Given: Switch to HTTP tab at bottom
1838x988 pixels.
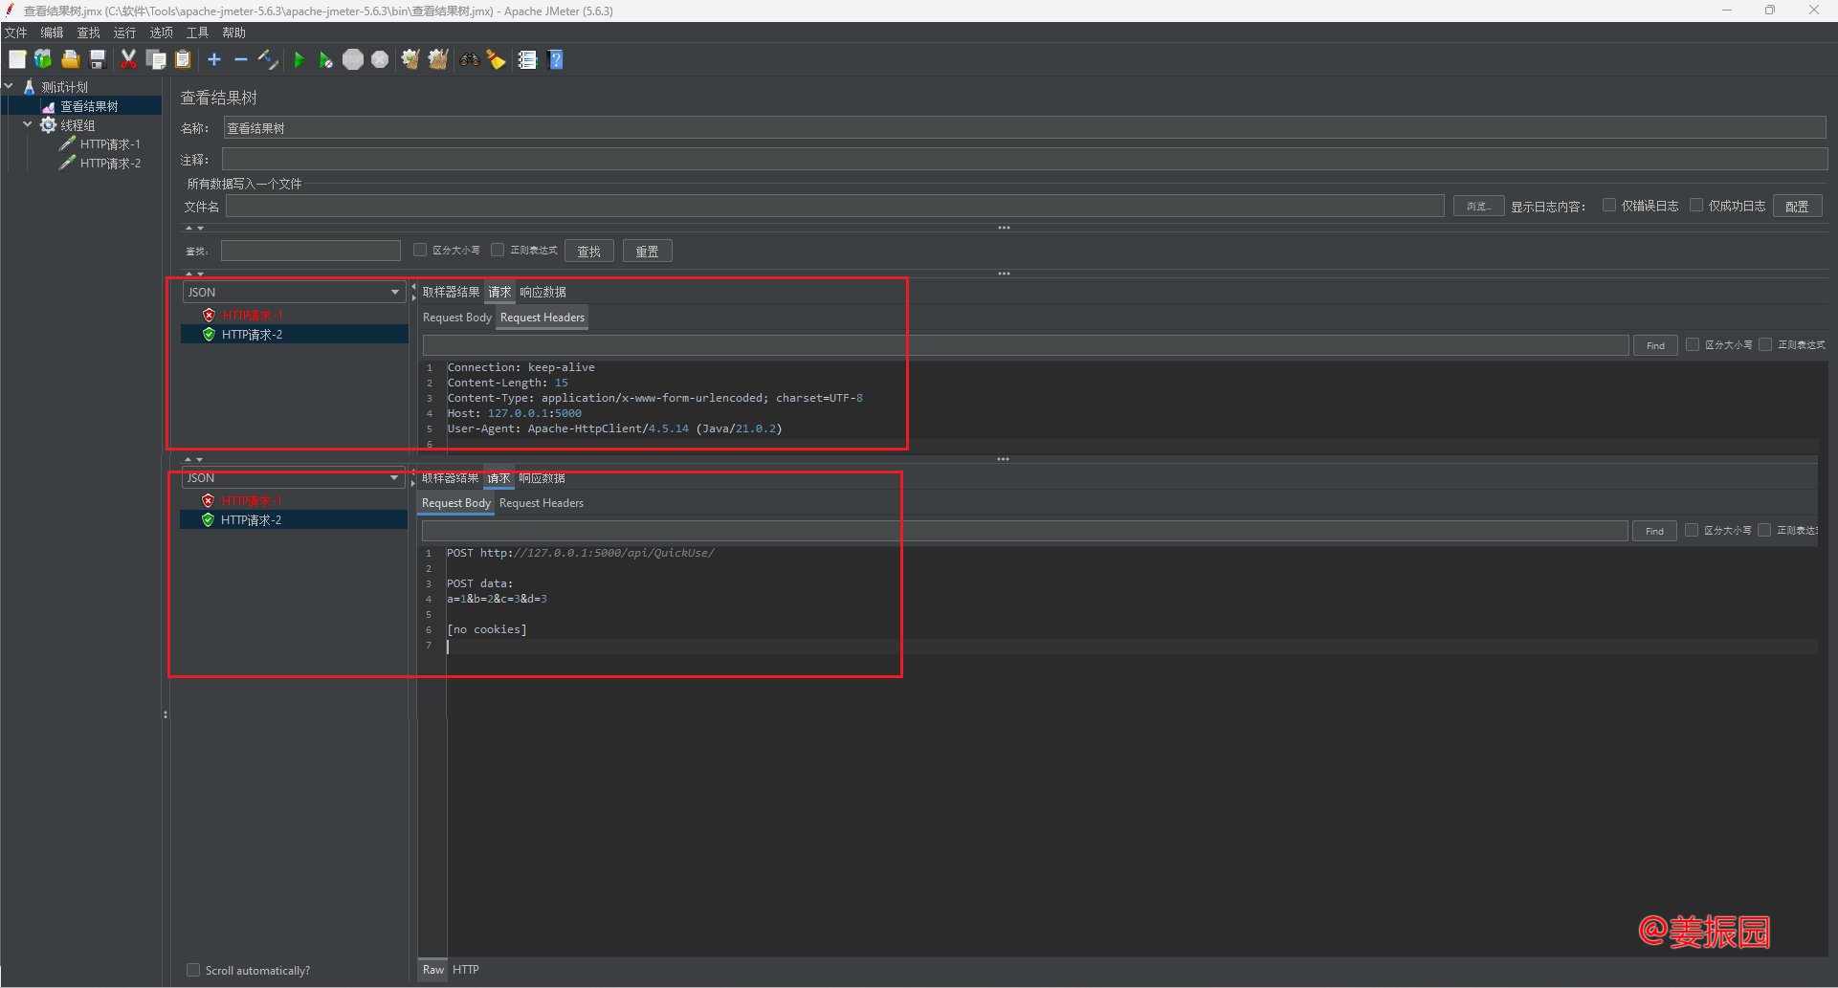Looking at the screenshot, I should coord(466,970).
